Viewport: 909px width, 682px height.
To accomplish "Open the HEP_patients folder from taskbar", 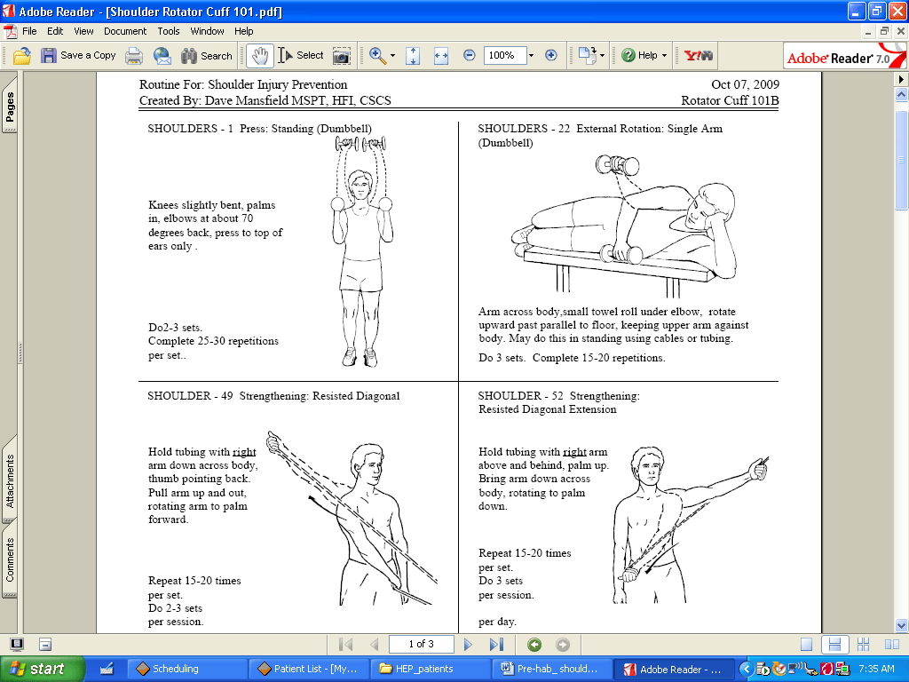I will (x=430, y=669).
